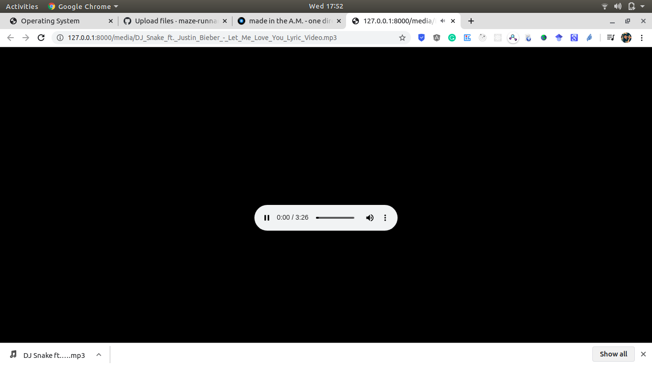
Task: Mute the audio player volume
Action: (370, 218)
